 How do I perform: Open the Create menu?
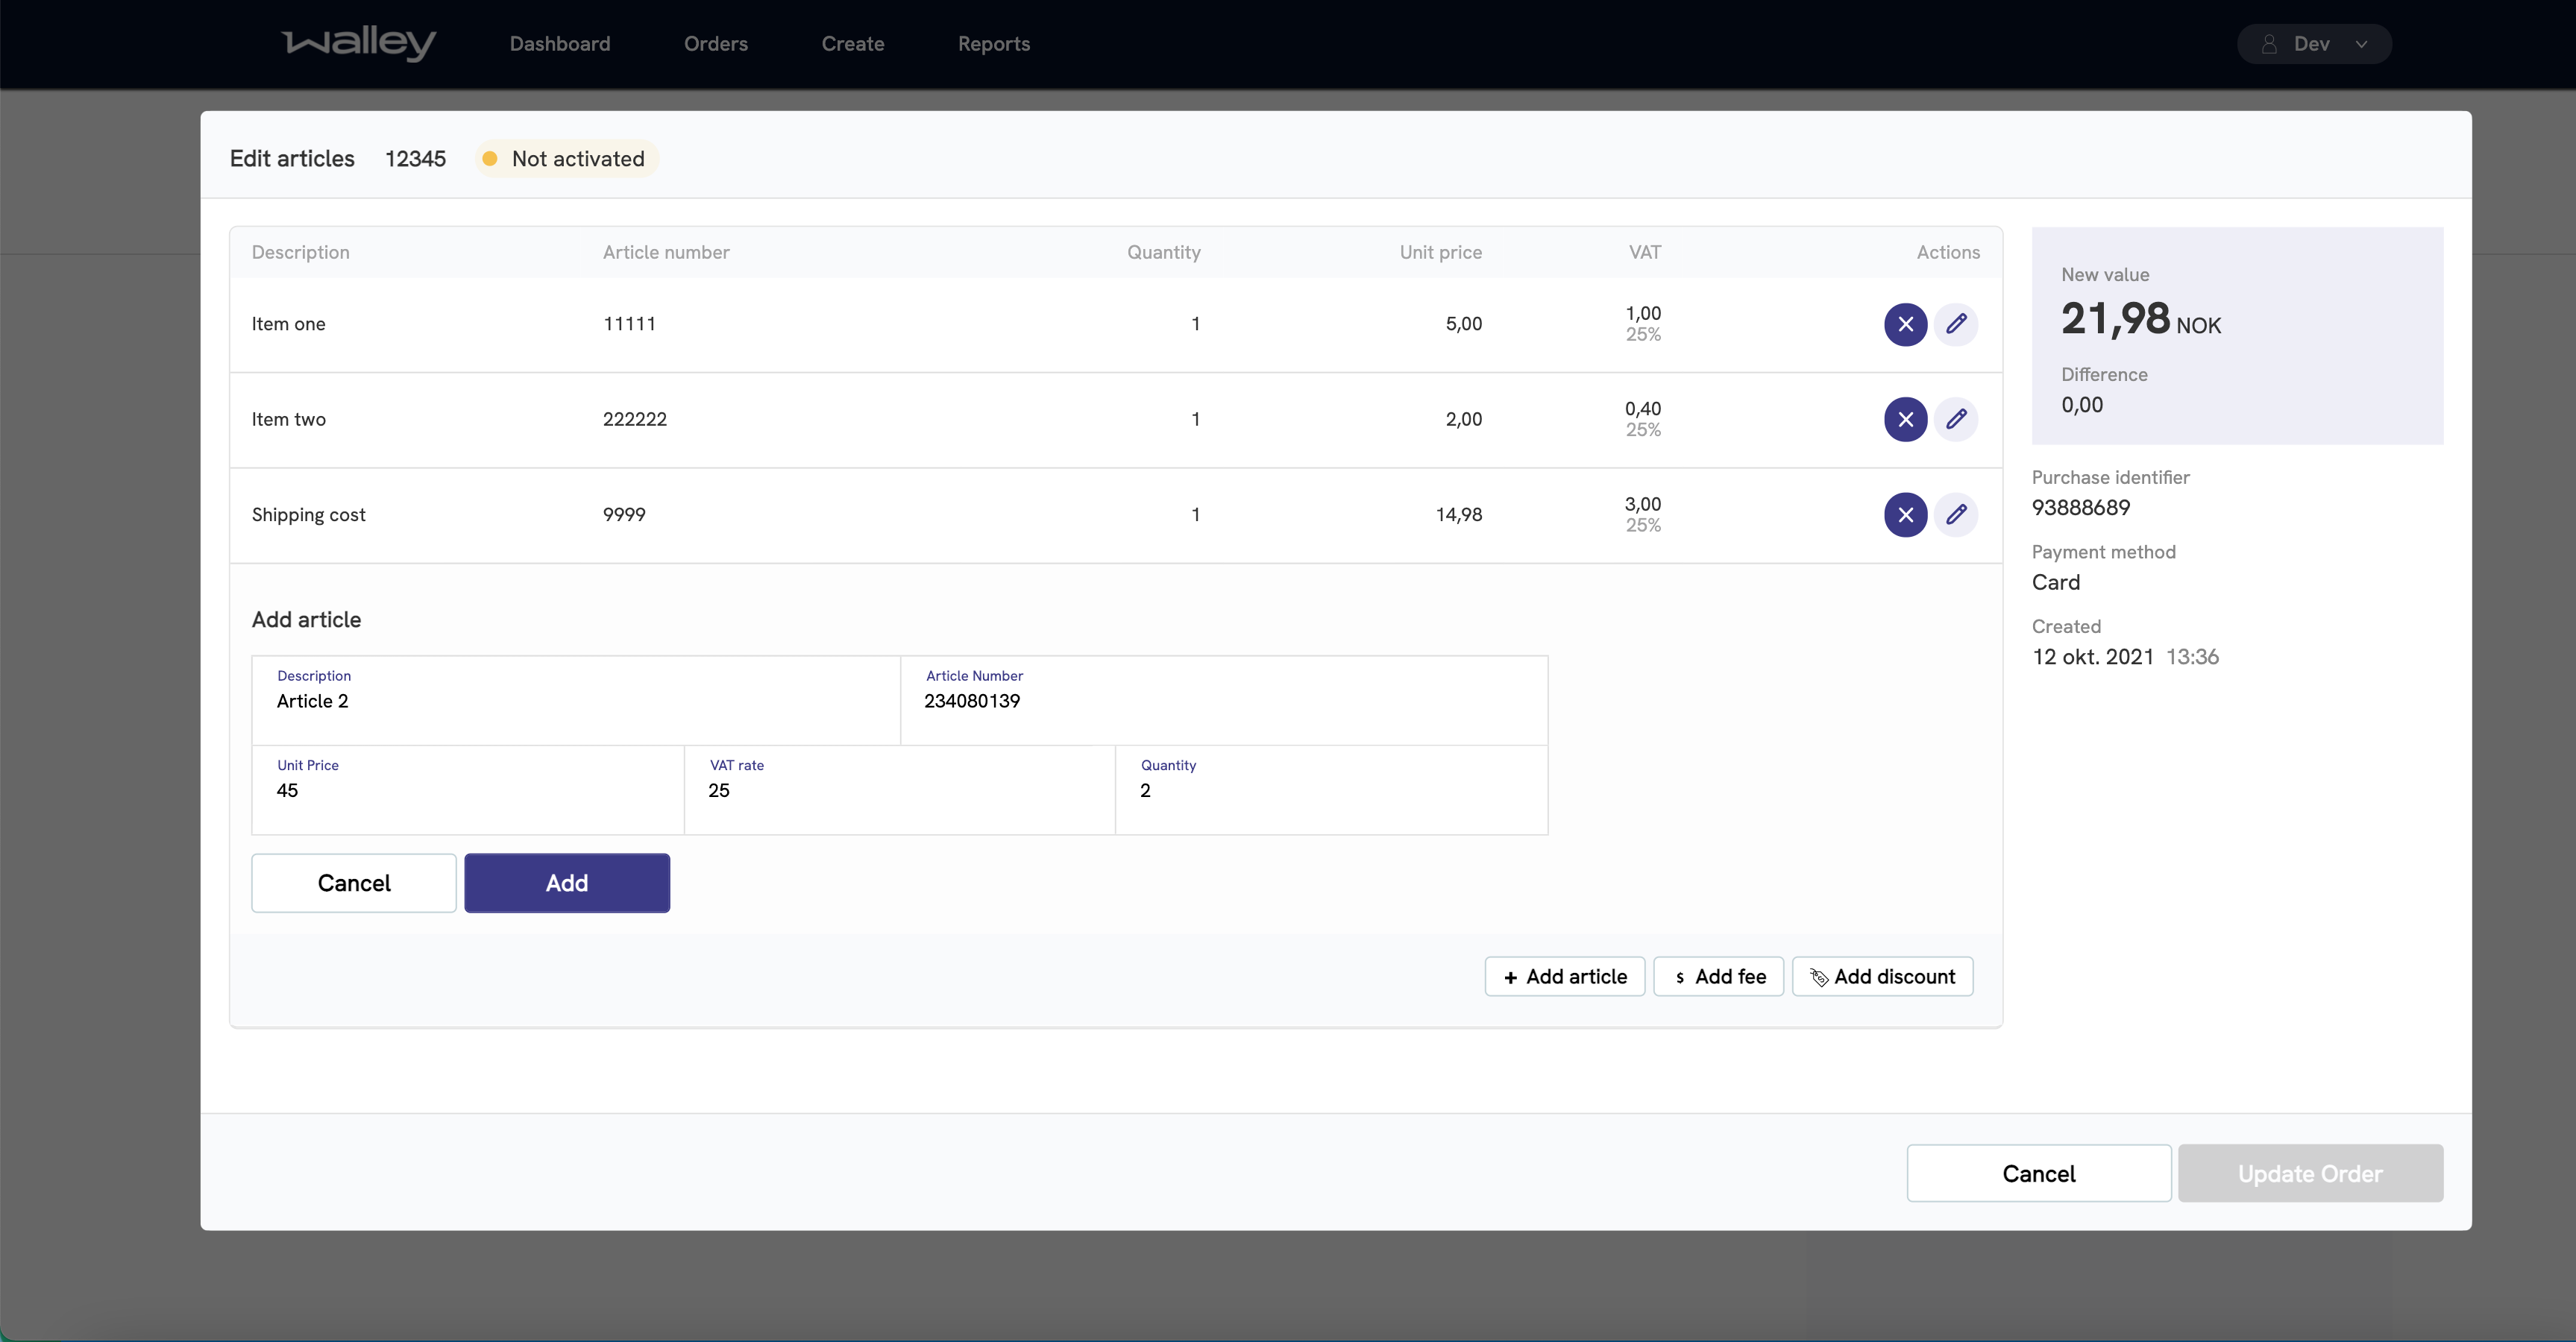853,44
